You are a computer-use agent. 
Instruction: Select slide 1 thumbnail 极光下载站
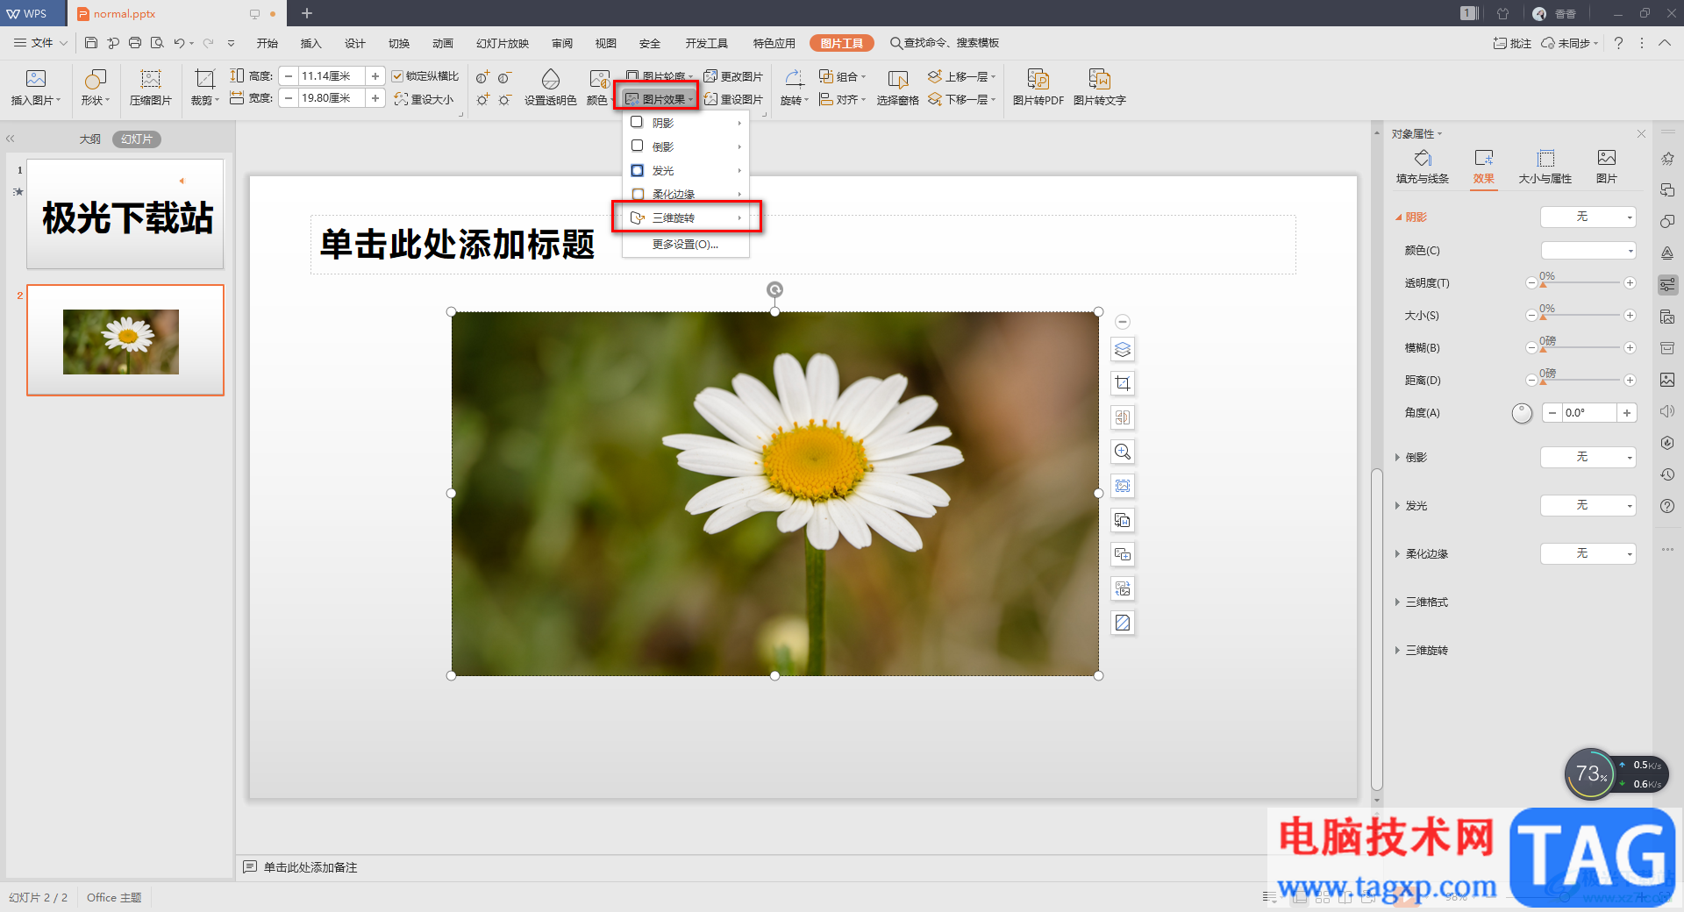[x=125, y=214]
